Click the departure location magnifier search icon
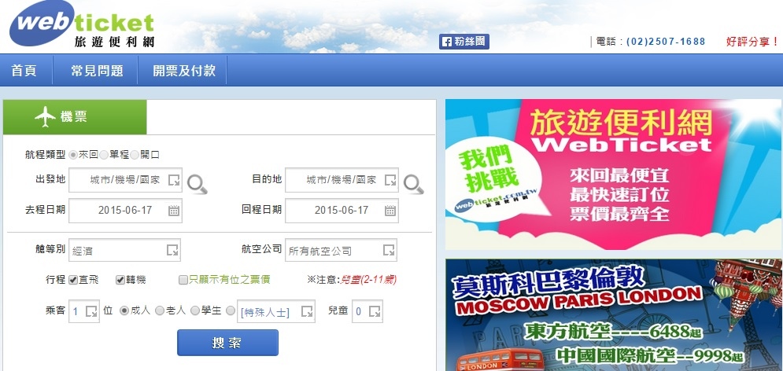 coord(198,185)
